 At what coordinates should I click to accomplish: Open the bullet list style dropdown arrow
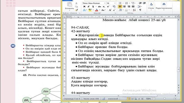(x=123, y=3)
